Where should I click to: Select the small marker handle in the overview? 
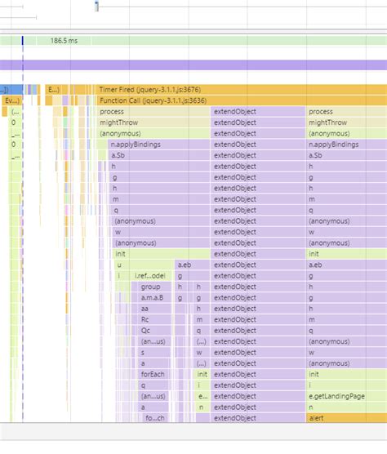[96, 6]
